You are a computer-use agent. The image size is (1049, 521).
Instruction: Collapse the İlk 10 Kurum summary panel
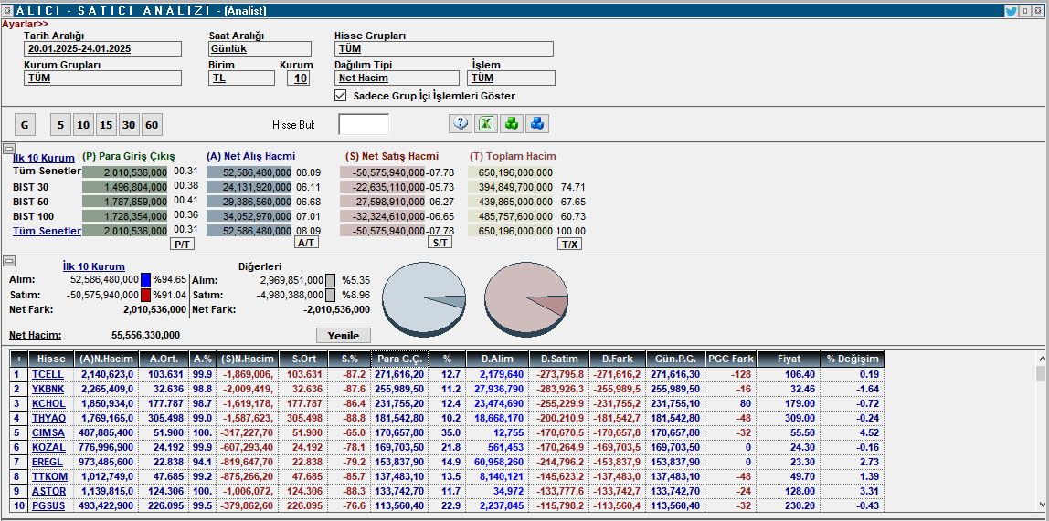coord(8,149)
